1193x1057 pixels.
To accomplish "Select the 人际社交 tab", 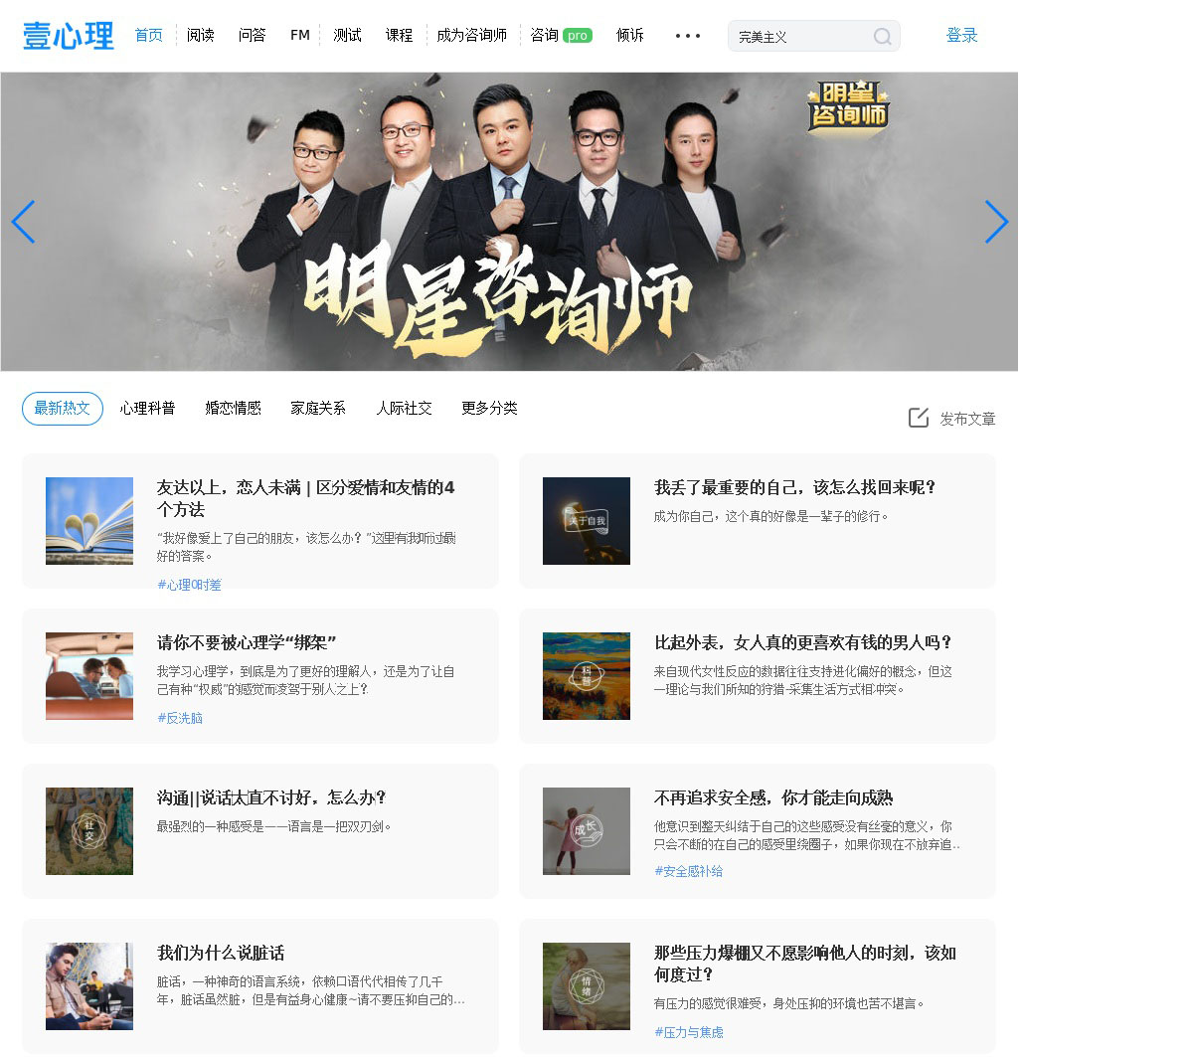I will (x=405, y=408).
